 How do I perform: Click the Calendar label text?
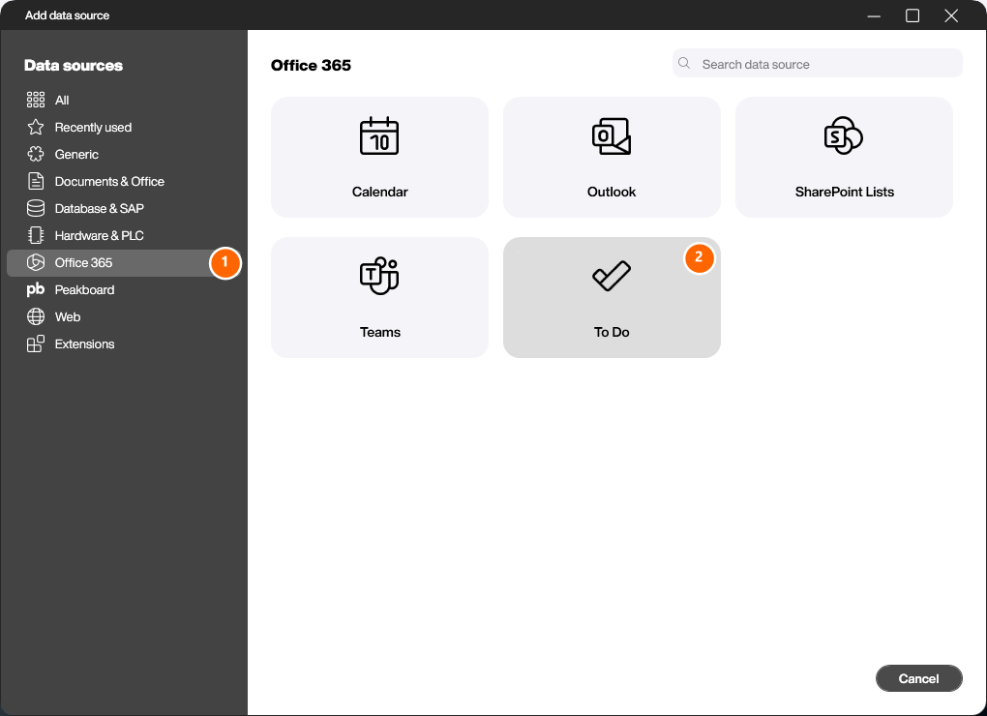pyautogui.click(x=379, y=192)
